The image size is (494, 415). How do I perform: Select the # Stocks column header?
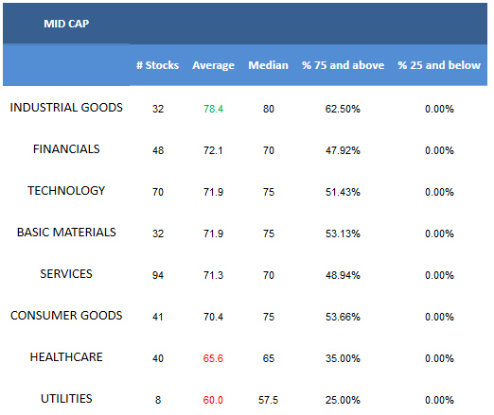(x=157, y=65)
